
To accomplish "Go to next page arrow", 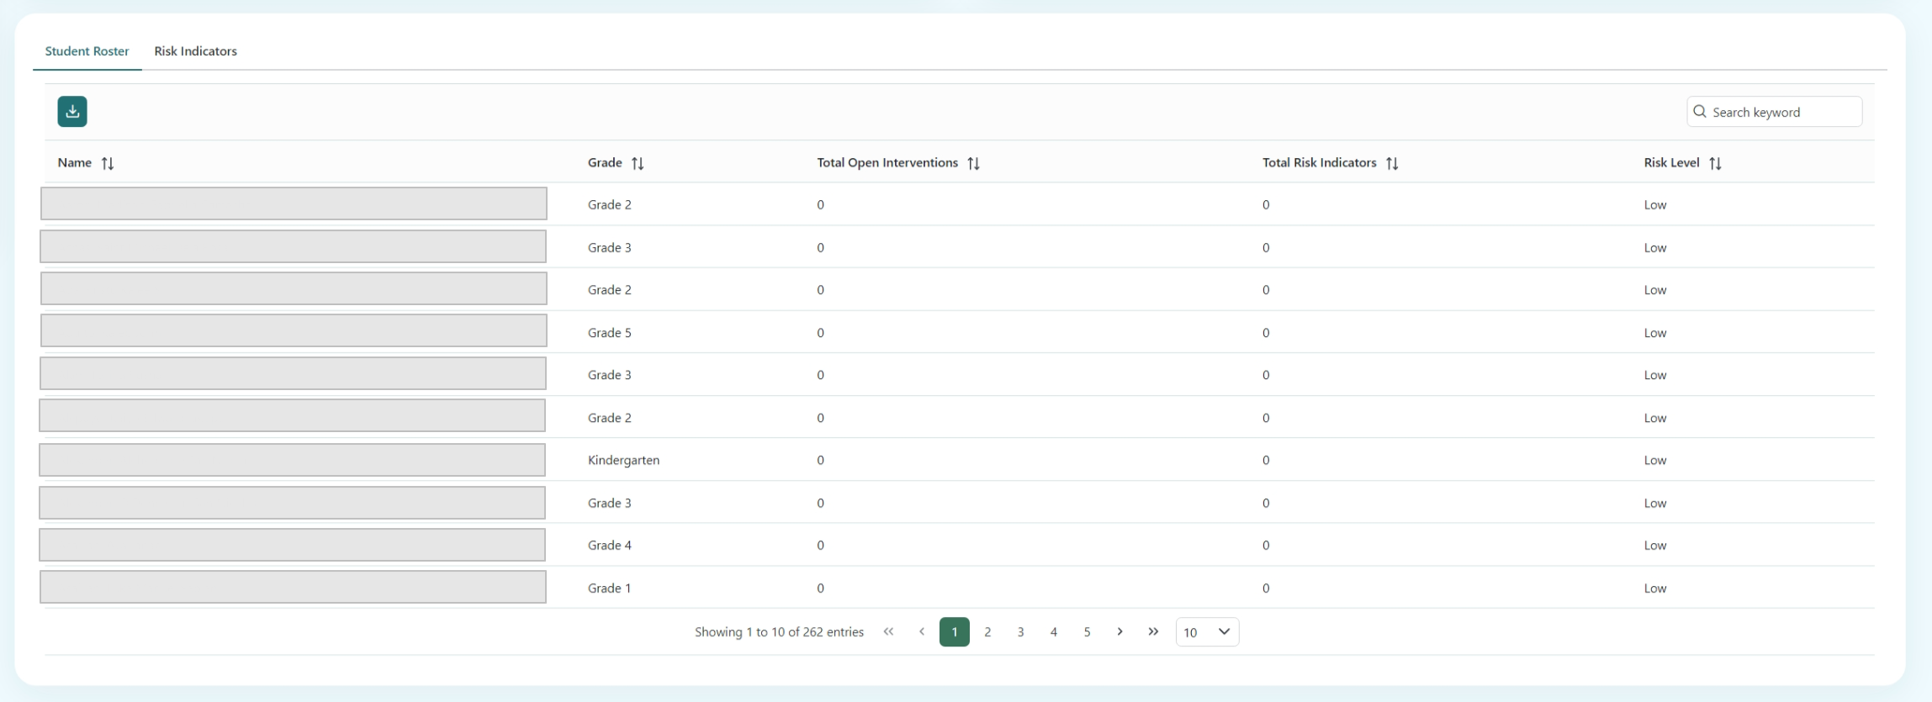I will click(1120, 632).
